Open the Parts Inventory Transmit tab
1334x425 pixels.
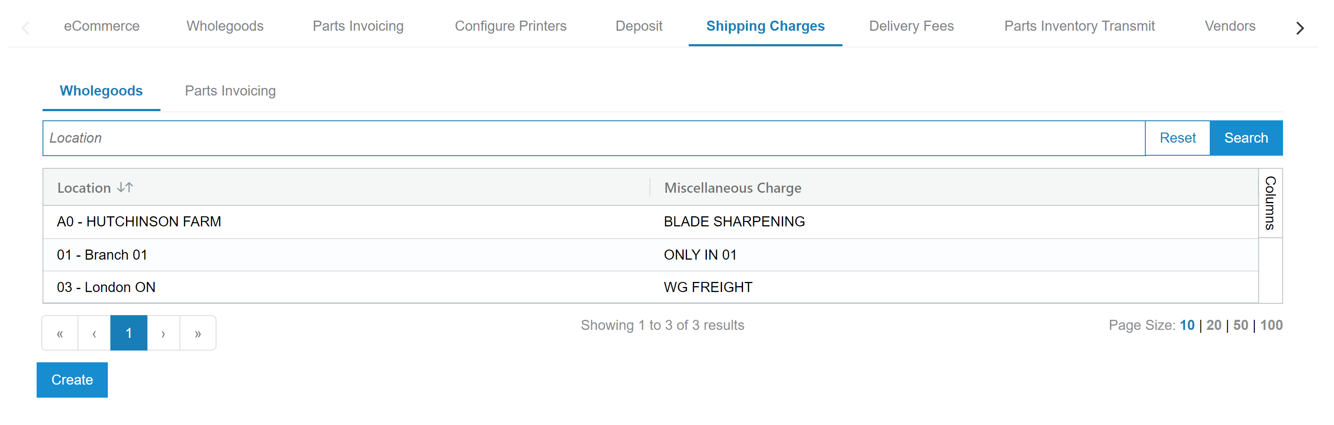click(x=1079, y=26)
